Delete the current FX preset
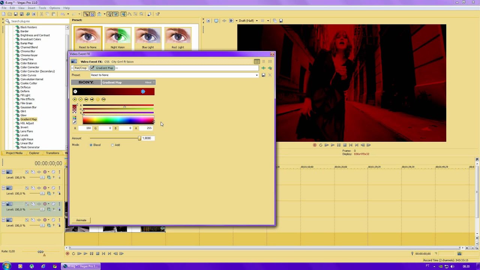Viewport: 480px width, 270px height. (x=270, y=75)
